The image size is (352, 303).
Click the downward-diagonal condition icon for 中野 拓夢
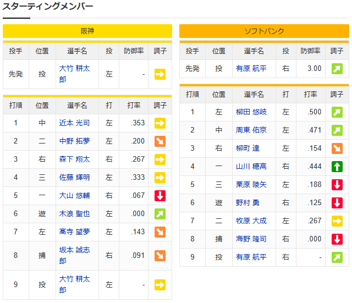point(160,141)
